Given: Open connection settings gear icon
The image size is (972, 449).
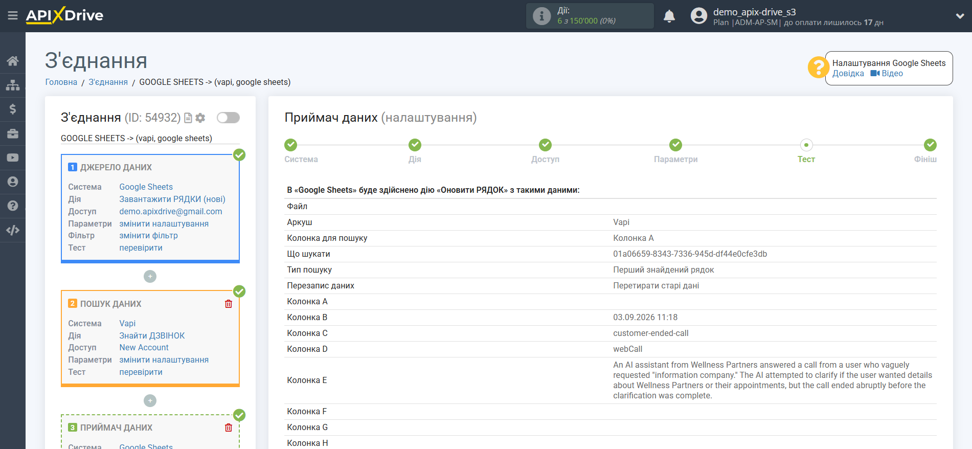Looking at the screenshot, I should (200, 118).
